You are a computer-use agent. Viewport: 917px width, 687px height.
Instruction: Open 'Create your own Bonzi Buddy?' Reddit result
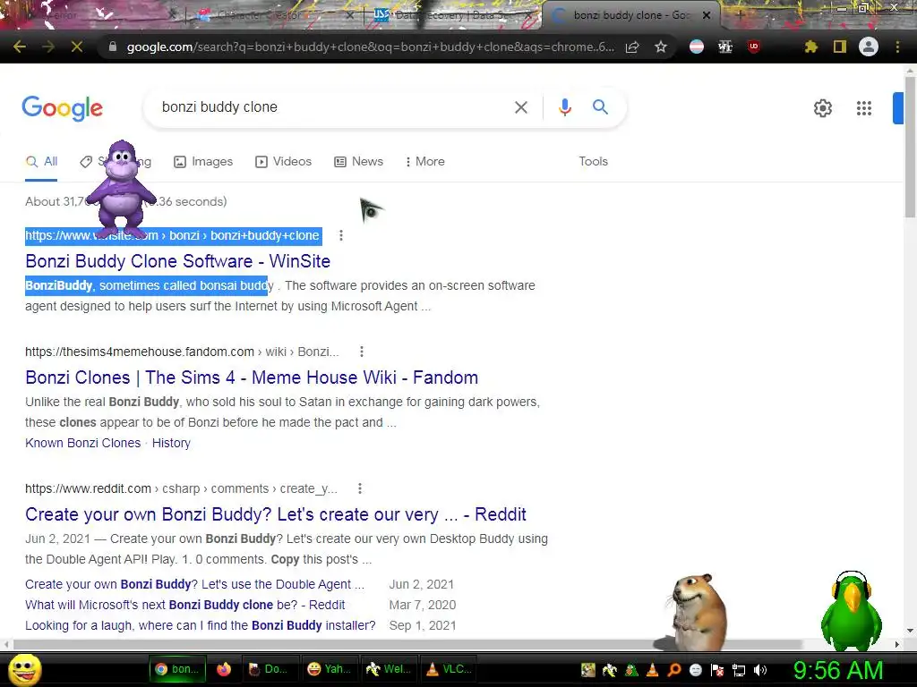point(276,514)
